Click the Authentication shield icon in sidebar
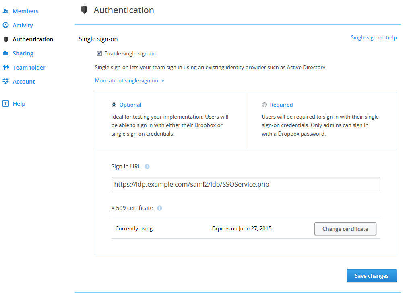The width and height of the screenshot is (409, 302). [x=6, y=39]
